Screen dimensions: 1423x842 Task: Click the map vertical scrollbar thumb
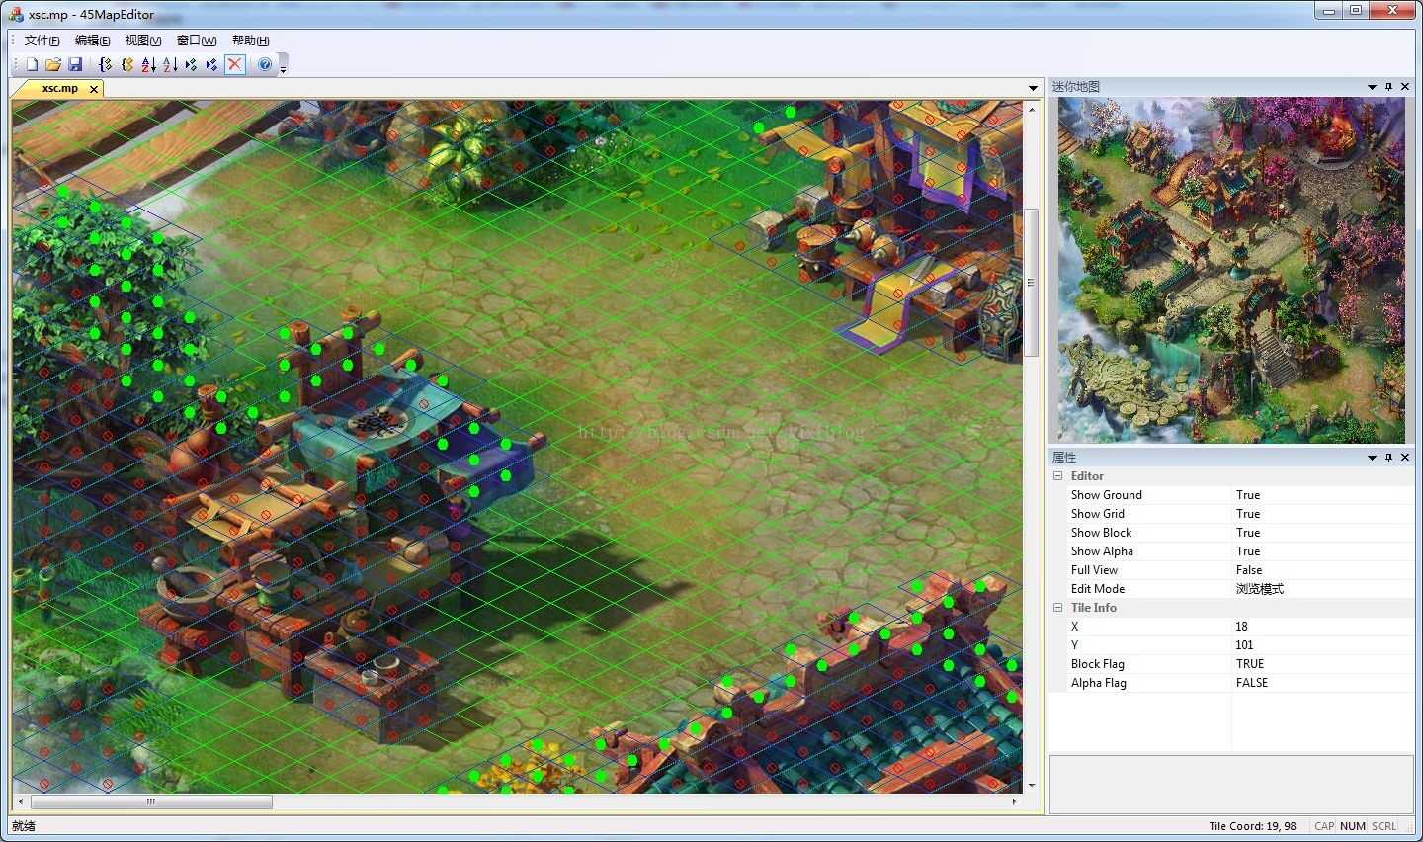click(1031, 282)
